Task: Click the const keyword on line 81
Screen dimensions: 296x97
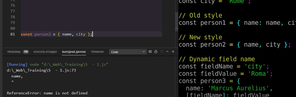Action: point(26,34)
